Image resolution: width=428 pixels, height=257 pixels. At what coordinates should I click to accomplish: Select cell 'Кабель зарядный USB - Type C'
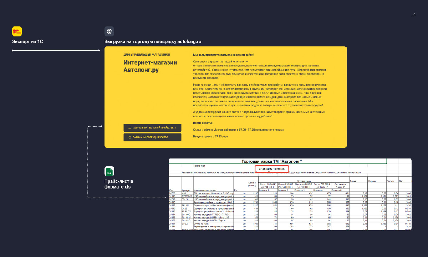[214, 221]
